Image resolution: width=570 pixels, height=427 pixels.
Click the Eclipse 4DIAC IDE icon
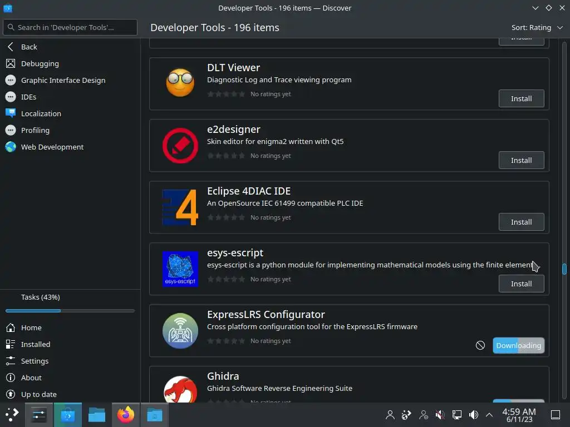pos(180,207)
